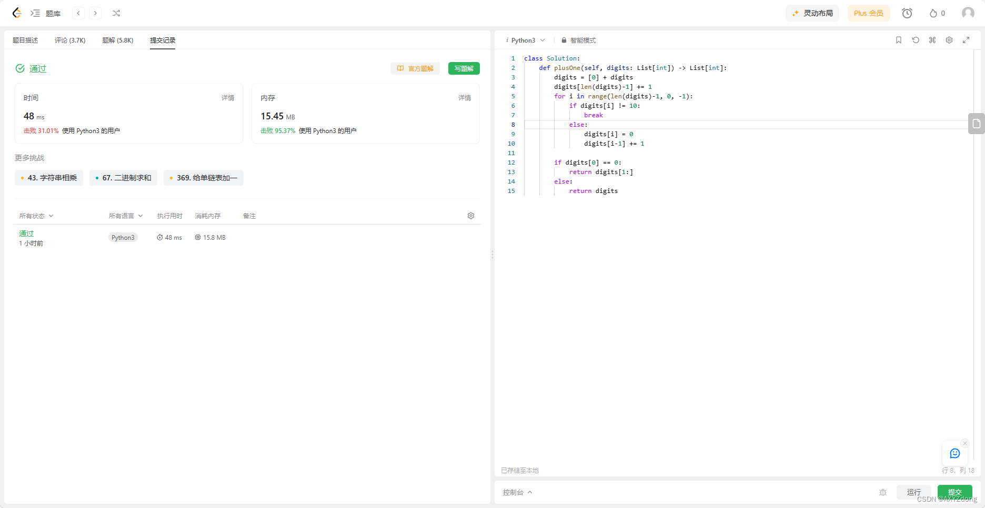The width and height of the screenshot is (985, 508).
Task: Expand the 所有语言 filter dropdown
Action: [x=126, y=216]
